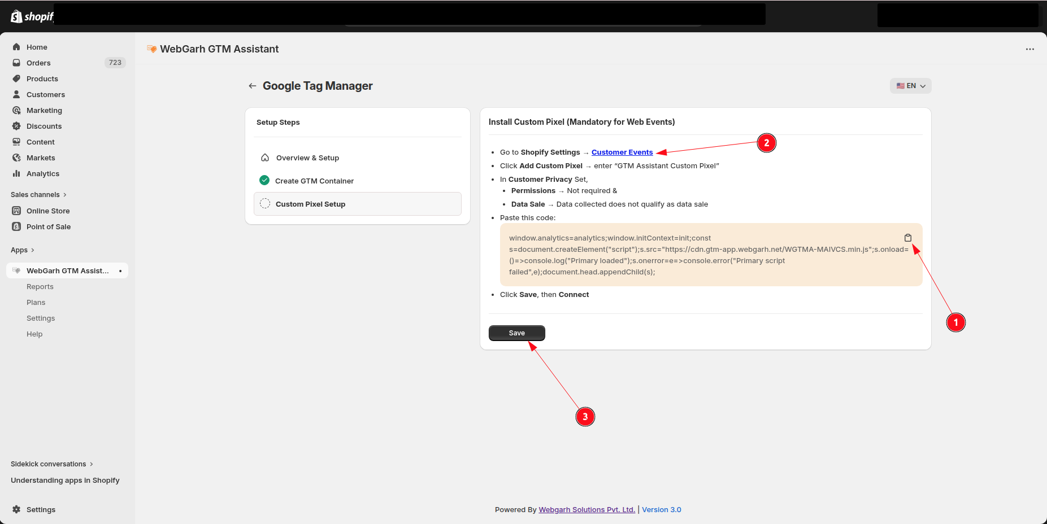Click the WebGarh app icon in sidebar
The image size is (1047, 524).
16,270
